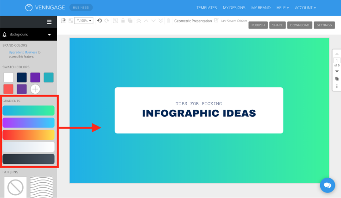Image resolution: width=341 pixels, height=198 pixels.
Task: Select the no-pattern option
Action: tap(15, 187)
